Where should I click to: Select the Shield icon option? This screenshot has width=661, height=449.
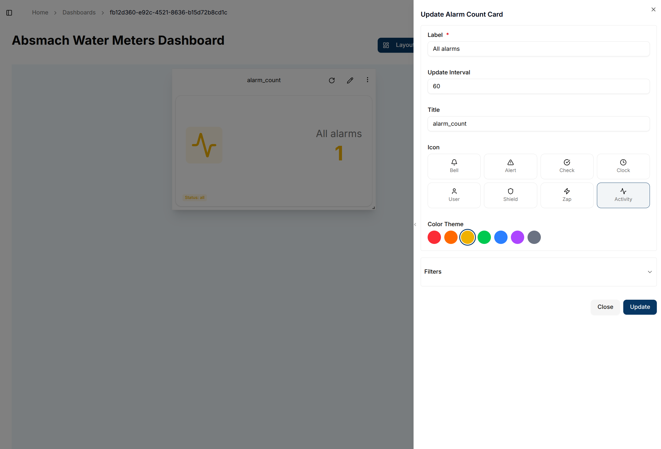click(x=510, y=195)
